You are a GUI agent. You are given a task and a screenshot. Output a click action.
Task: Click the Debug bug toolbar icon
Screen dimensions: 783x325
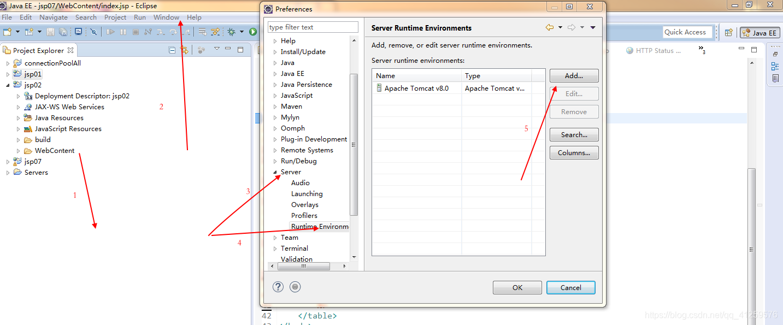click(x=231, y=32)
